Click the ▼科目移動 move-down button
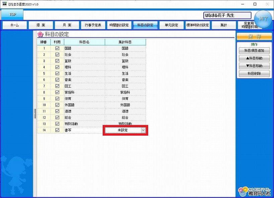The width and height of the screenshot is (274, 198). pos(254,66)
